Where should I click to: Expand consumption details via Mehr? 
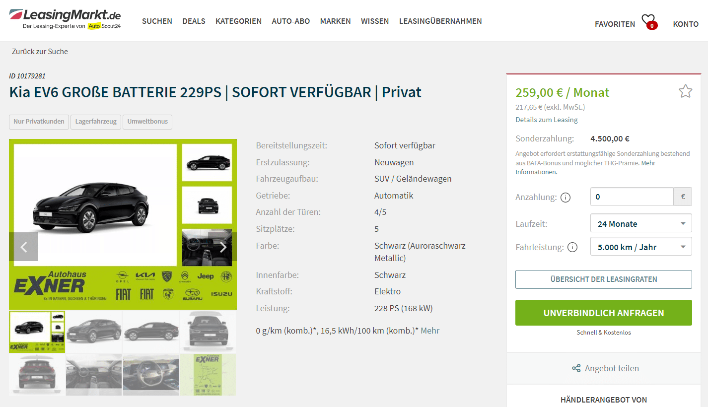click(430, 331)
